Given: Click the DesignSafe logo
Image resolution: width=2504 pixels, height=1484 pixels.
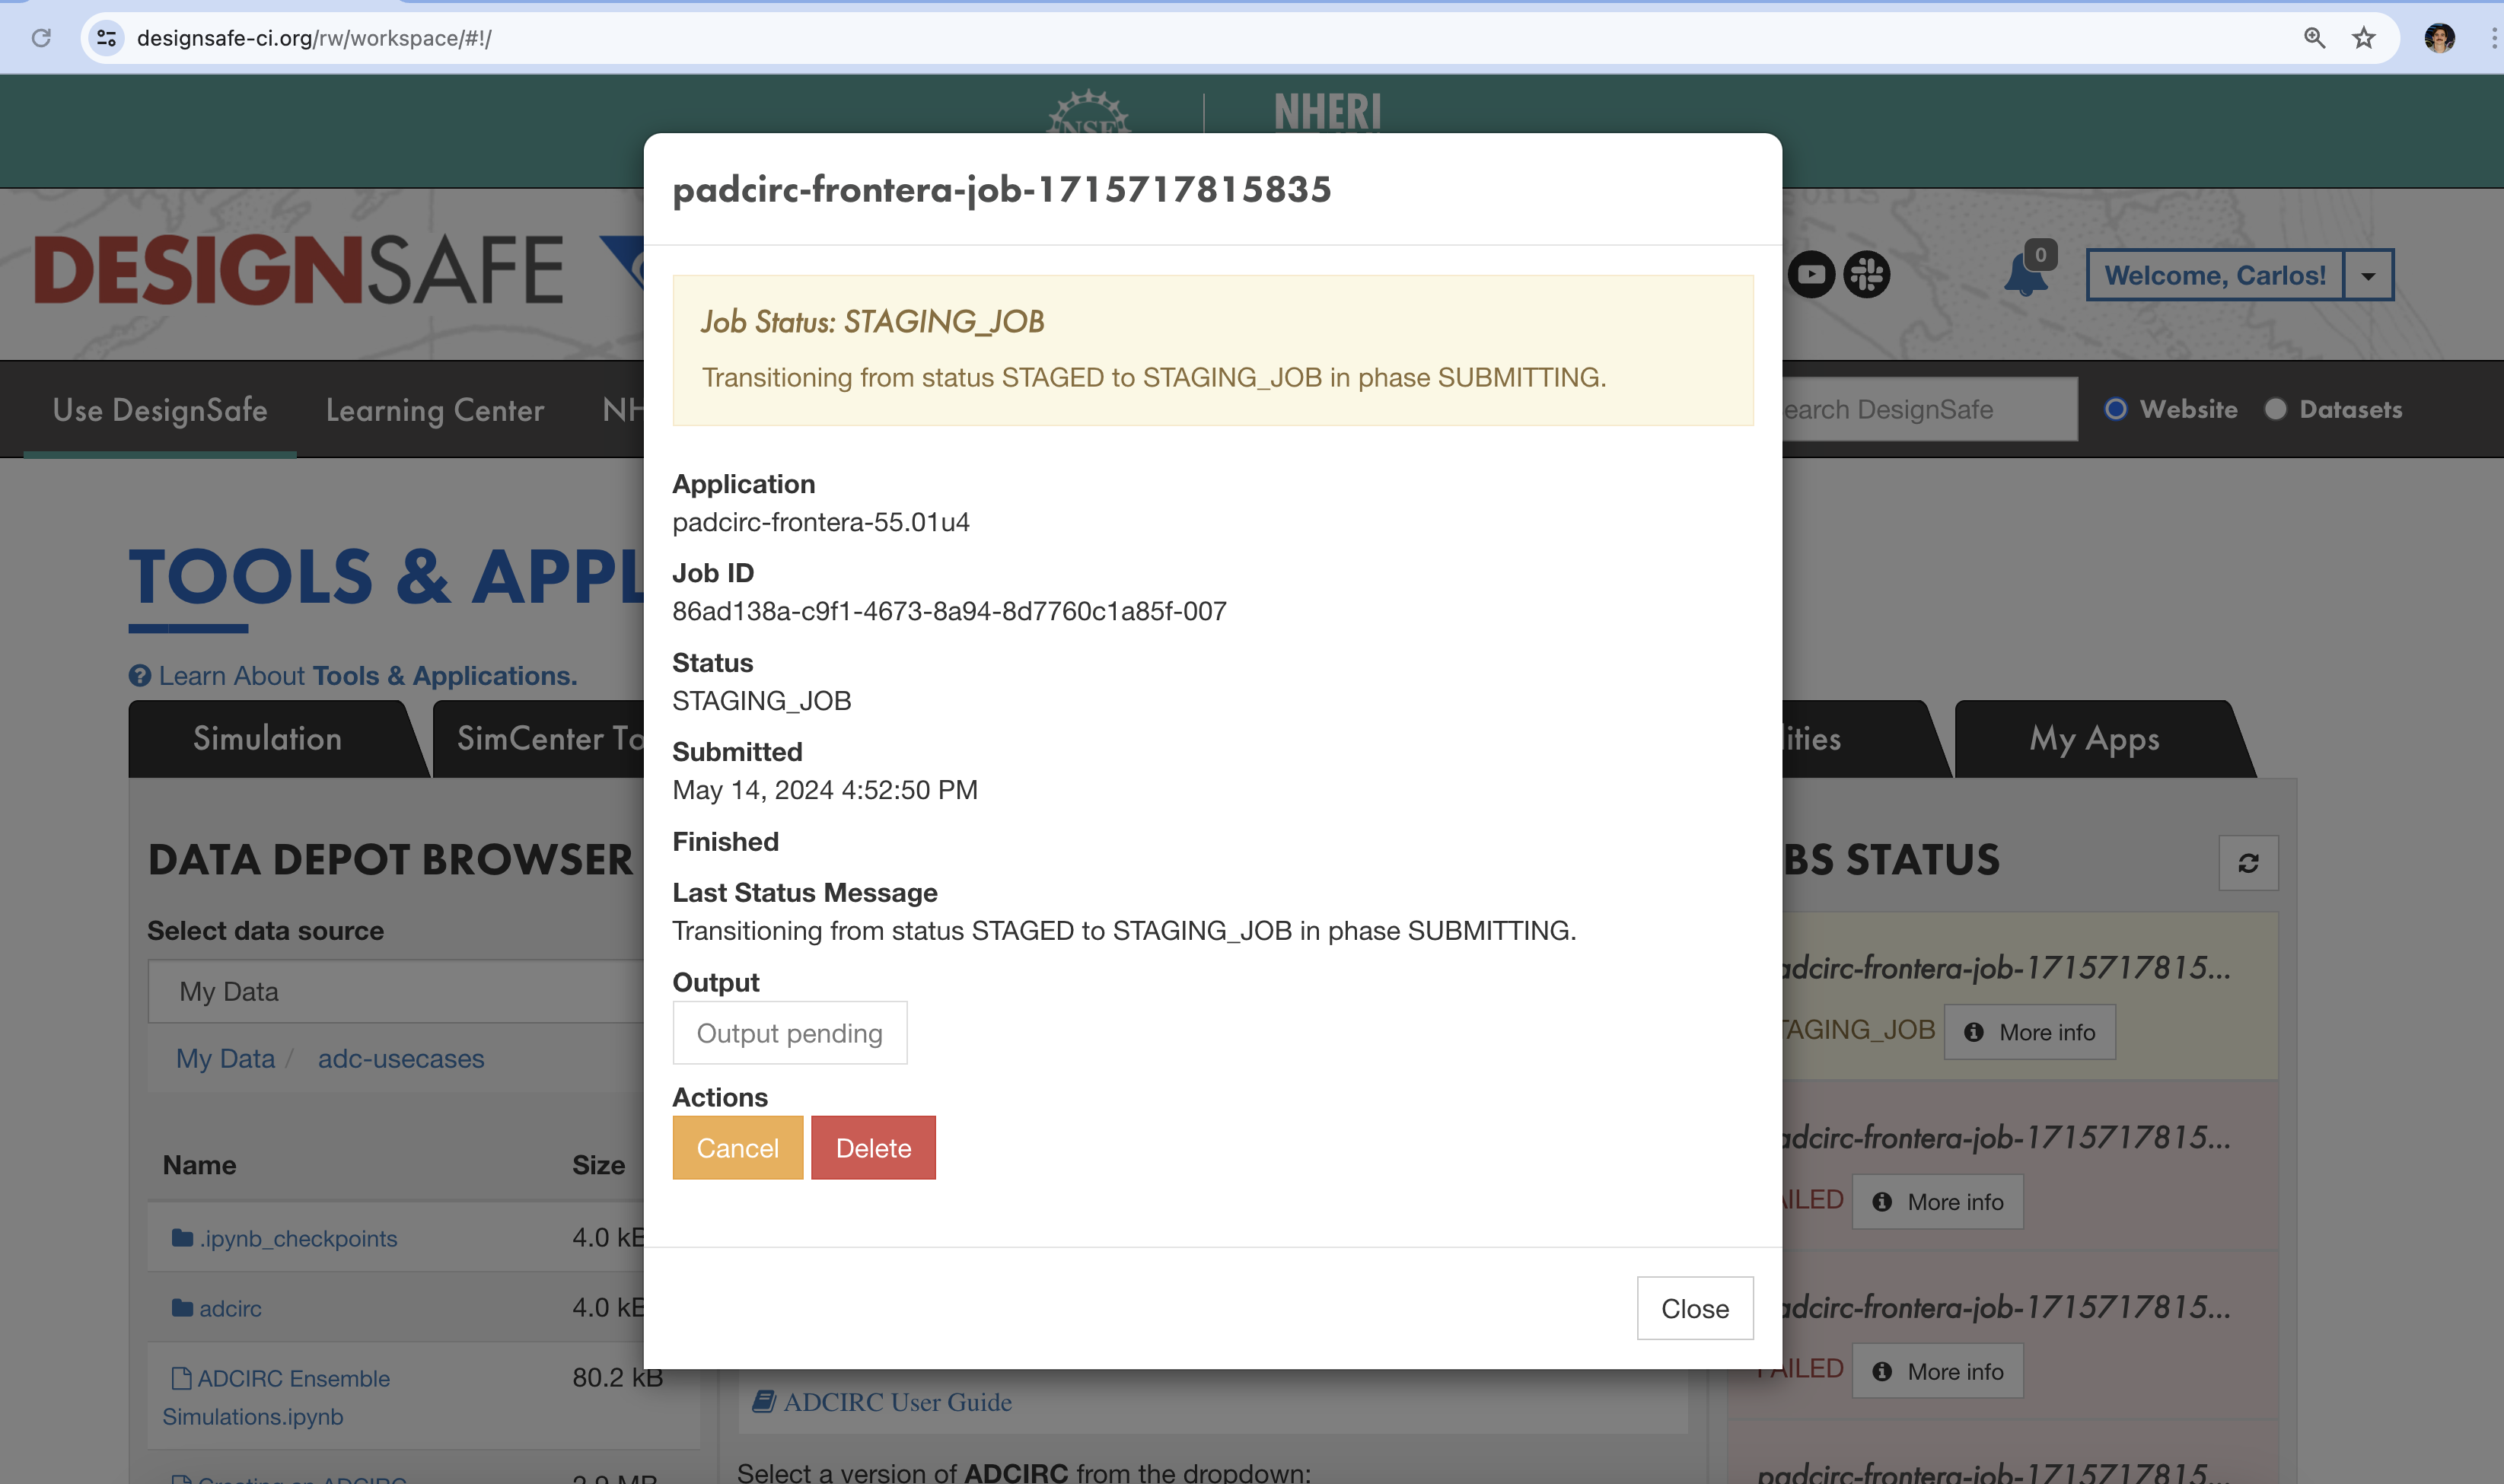Looking at the screenshot, I should pyautogui.click(x=298, y=271).
